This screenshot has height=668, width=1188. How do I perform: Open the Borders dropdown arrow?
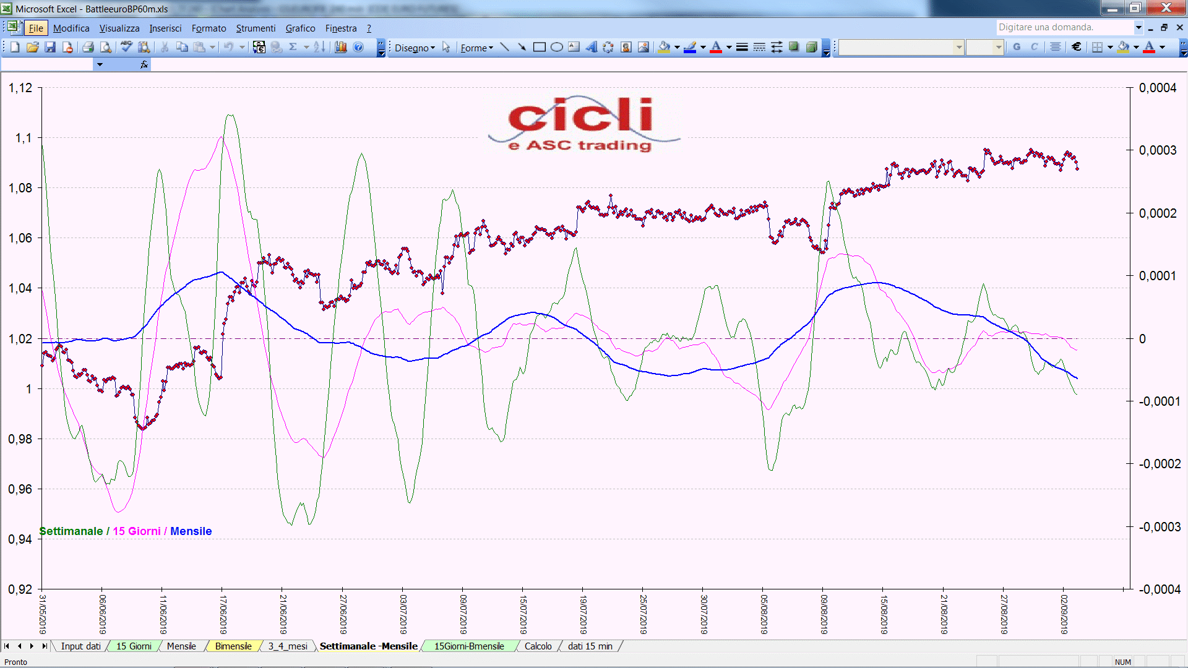click(x=1110, y=47)
